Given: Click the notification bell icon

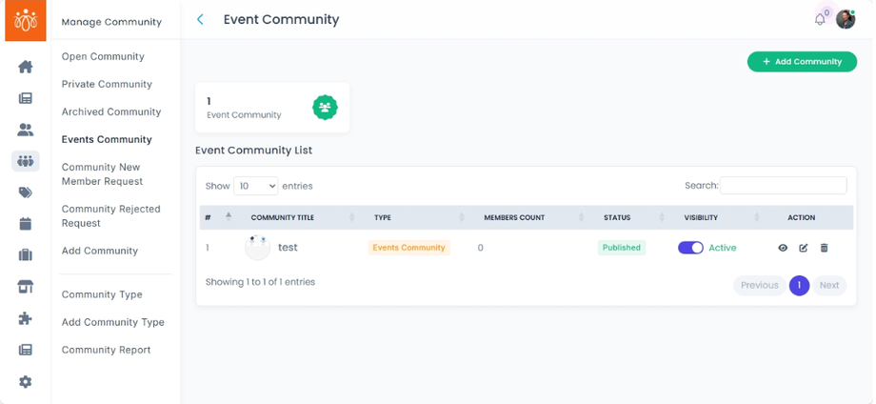Looking at the screenshot, I should [820, 19].
